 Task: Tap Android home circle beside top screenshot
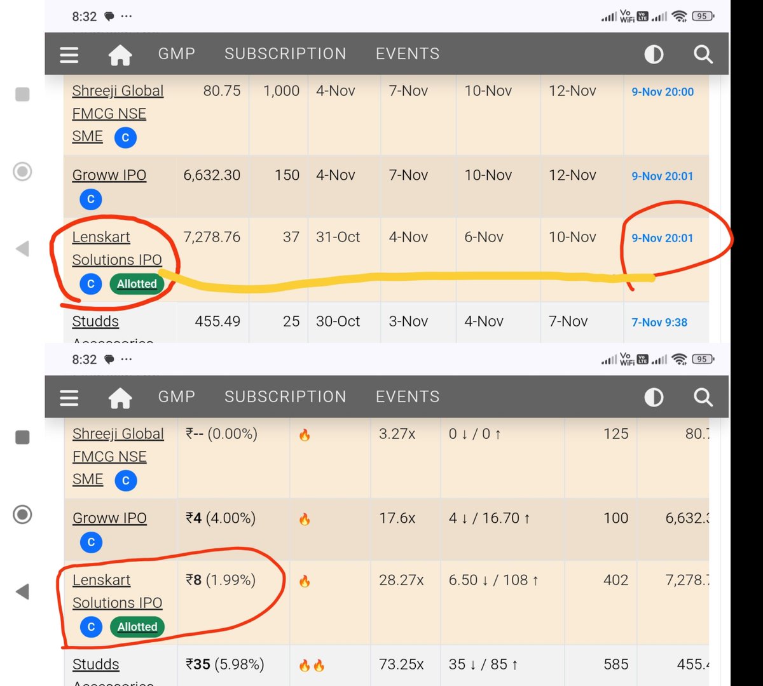click(22, 171)
